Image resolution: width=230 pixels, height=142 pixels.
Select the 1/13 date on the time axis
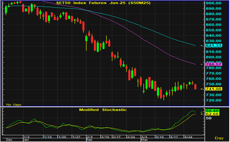point(48,137)
